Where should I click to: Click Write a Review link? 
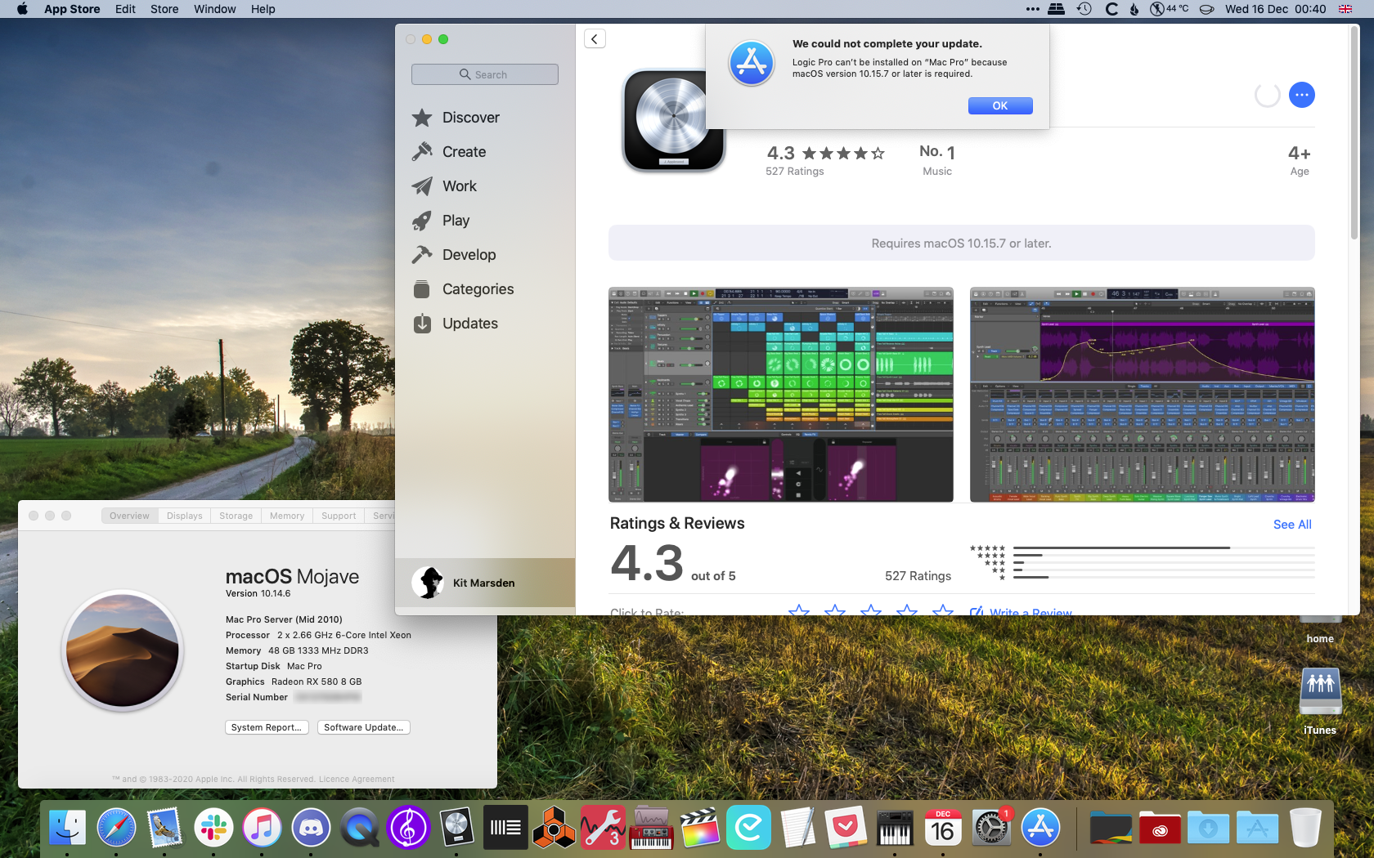[x=1021, y=611]
